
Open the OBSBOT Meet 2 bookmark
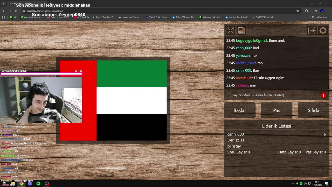(264, 17)
